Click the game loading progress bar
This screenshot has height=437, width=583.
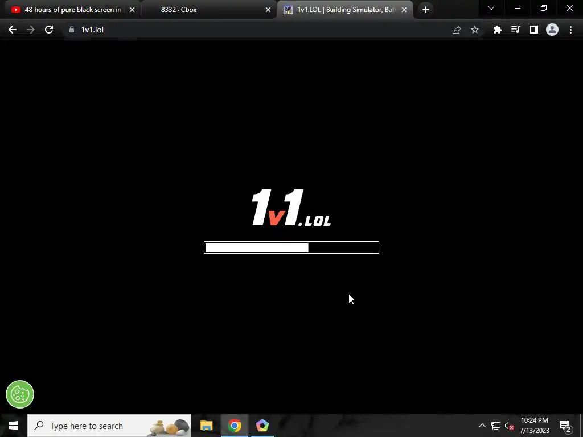coord(291,248)
